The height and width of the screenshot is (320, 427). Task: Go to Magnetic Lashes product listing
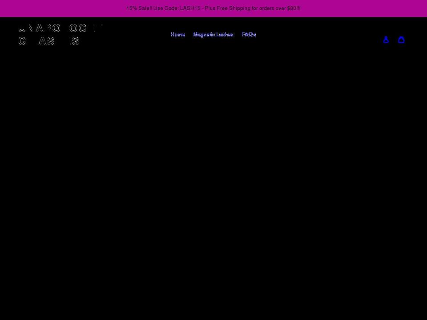pyautogui.click(x=213, y=34)
